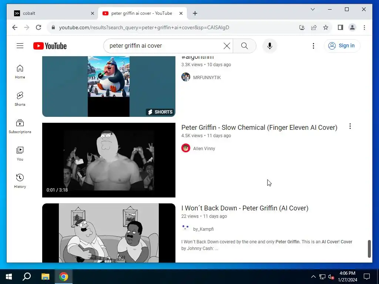Close the YouTube tab
Viewport: 379px width, 284px height.
(x=181, y=13)
